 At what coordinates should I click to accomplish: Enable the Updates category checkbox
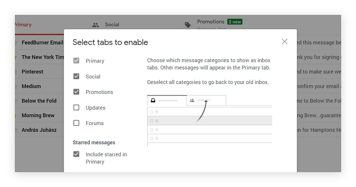click(x=76, y=108)
